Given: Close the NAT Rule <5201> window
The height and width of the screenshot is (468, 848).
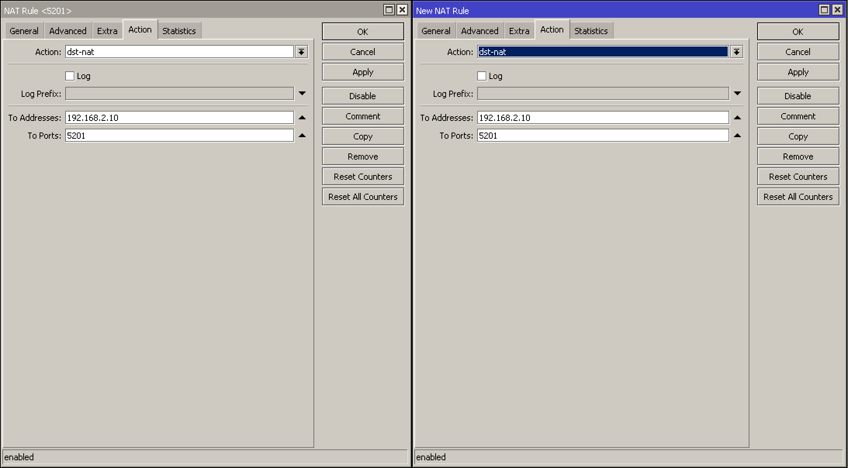Looking at the screenshot, I should click(x=402, y=10).
